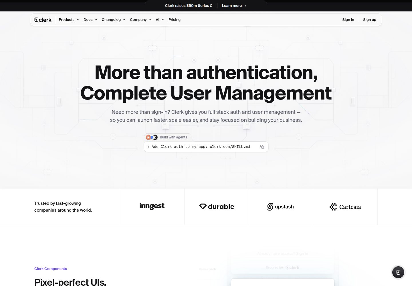Open the Docs dropdown
Viewport: 412px width, 286px height.
(90, 20)
